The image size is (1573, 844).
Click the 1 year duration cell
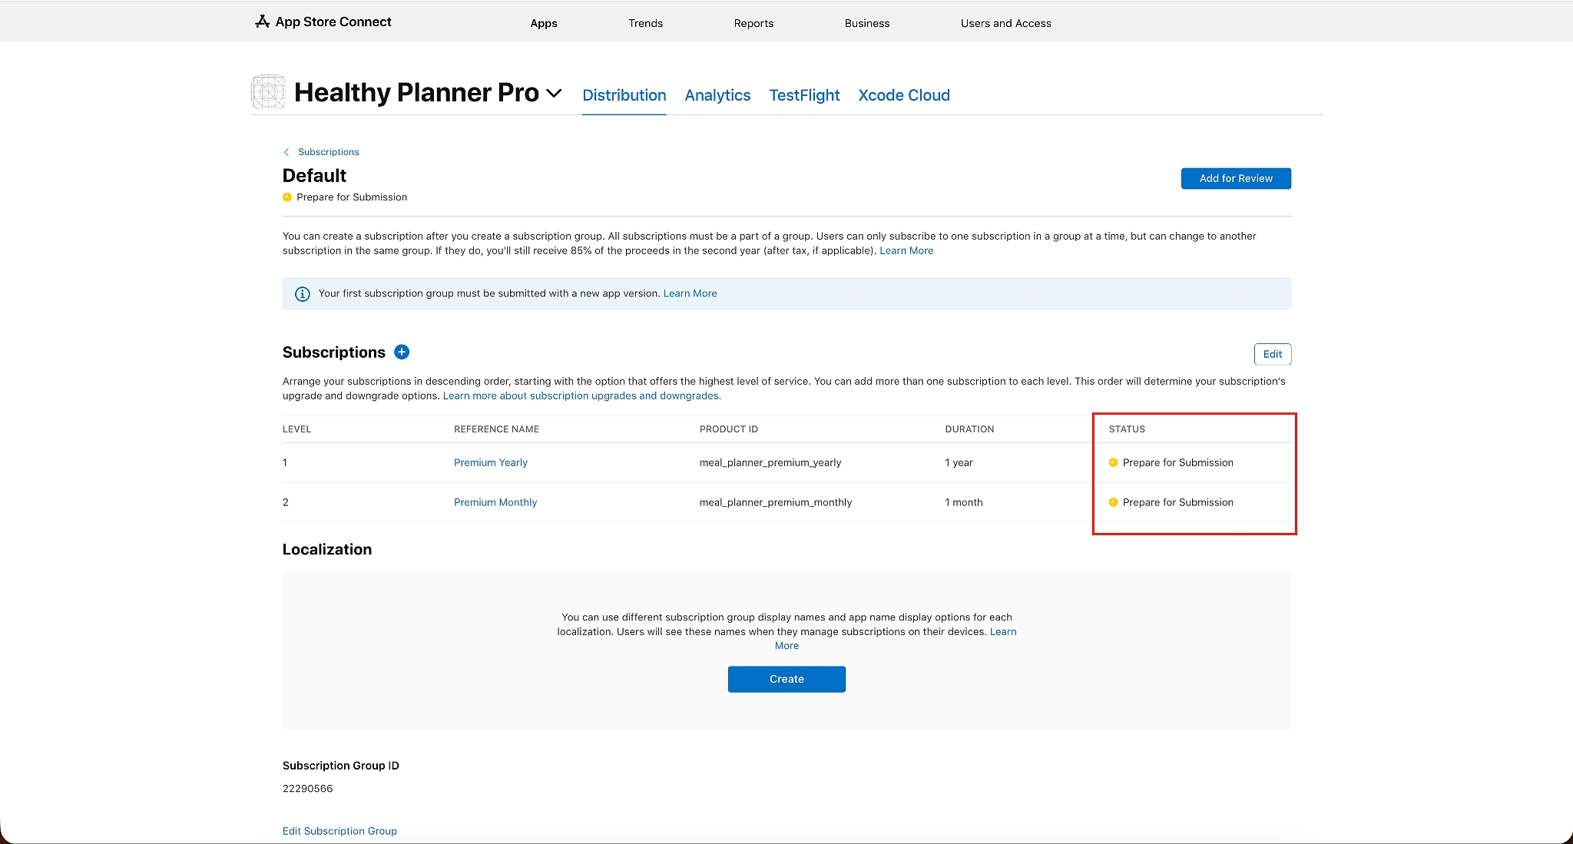click(x=959, y=462)
